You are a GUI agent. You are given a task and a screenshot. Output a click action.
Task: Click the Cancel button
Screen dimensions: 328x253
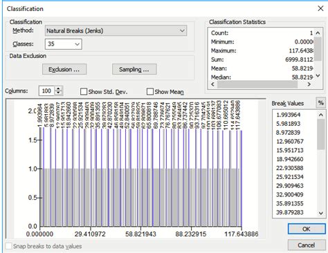tap(307, 245)
